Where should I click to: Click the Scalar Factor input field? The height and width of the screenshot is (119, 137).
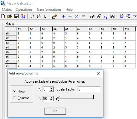click(x=89, y=89)
